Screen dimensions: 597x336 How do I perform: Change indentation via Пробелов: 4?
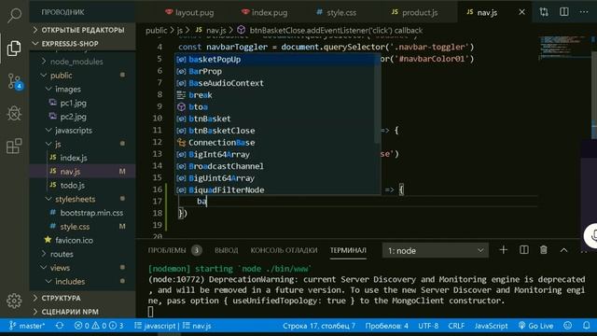pyautogui.click(x=386, y=326)
